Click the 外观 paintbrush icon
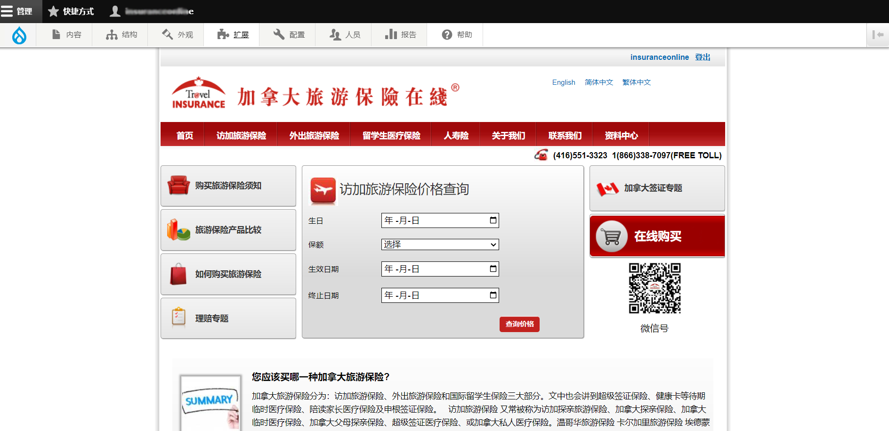Viewport: 889px width, 431px height. tap(167, 34)
